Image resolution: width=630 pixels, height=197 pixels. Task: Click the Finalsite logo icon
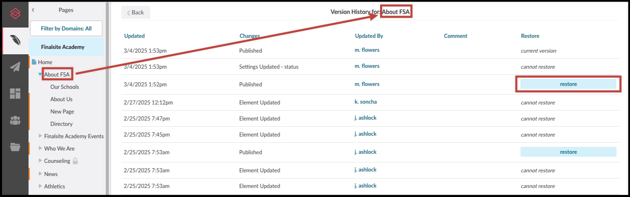tap(15, 13)
